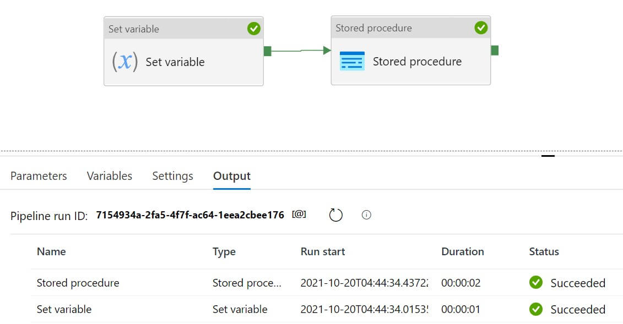623x324 pixels.
Task: Click Succeeded status icon in Stored procedure row
Action: coord(535,283)
